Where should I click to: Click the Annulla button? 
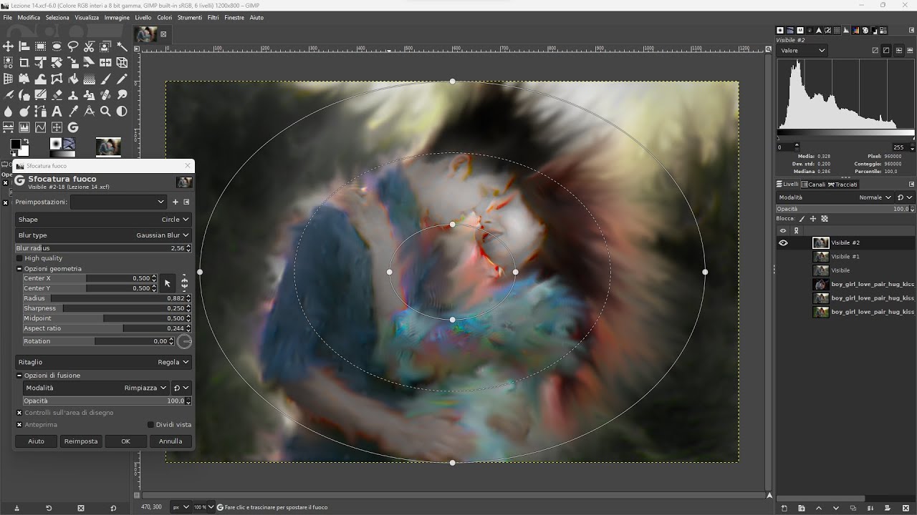171,441
